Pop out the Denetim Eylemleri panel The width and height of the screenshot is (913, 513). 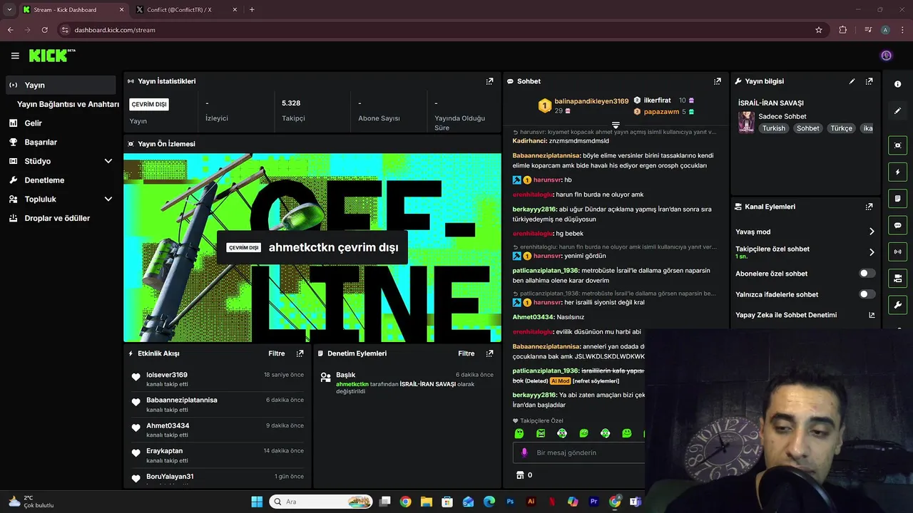(x=489, y=353)
